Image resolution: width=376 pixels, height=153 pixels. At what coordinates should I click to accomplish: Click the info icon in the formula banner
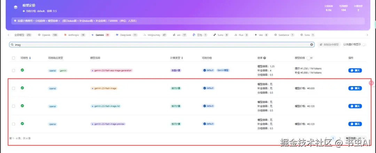pos(15,21)
